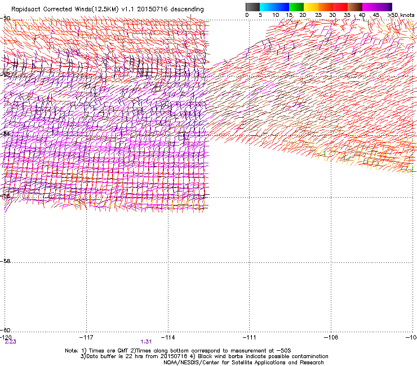
Task: Click the NOAA/NESDIS credit line
Action: click(243, 363)
